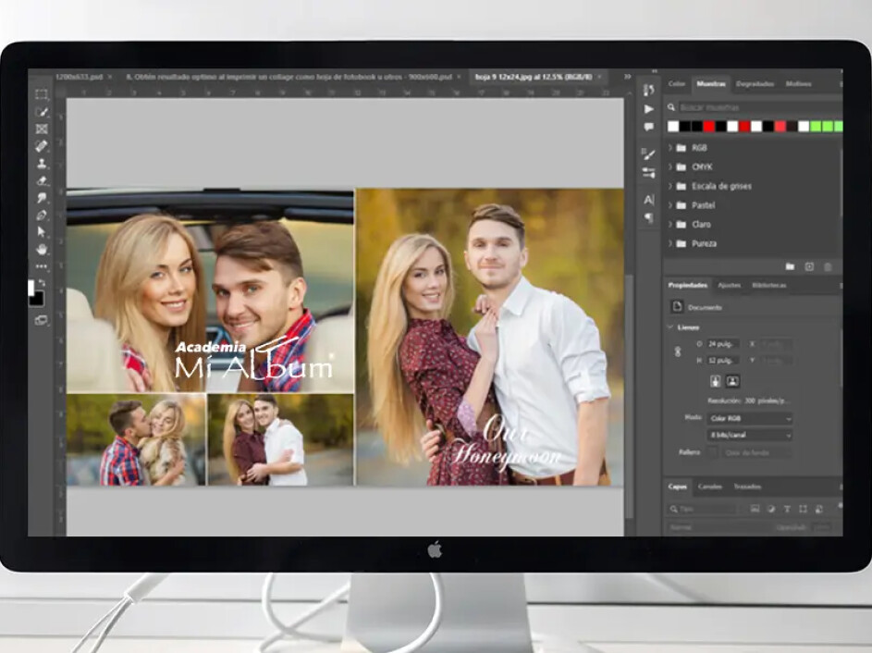Click the create new swatch icon
Viewport: 872px width, 653px height.
tap(809, 266)
